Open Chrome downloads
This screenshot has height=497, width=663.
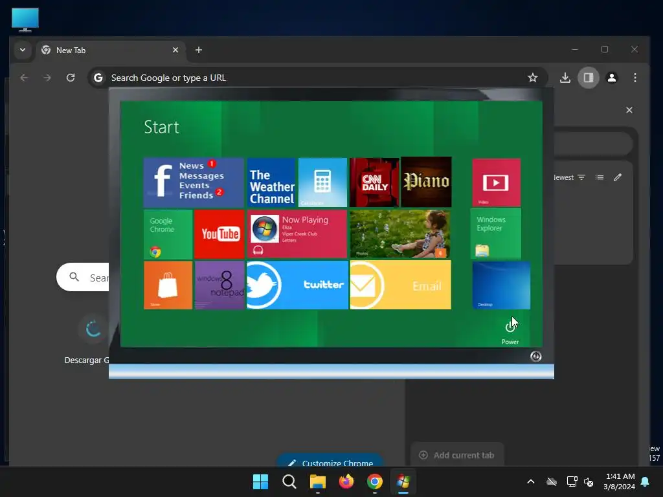tap(565, 78)
